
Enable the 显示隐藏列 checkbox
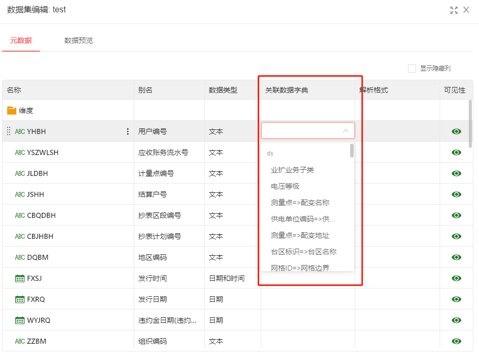click(x=412, y=69)
